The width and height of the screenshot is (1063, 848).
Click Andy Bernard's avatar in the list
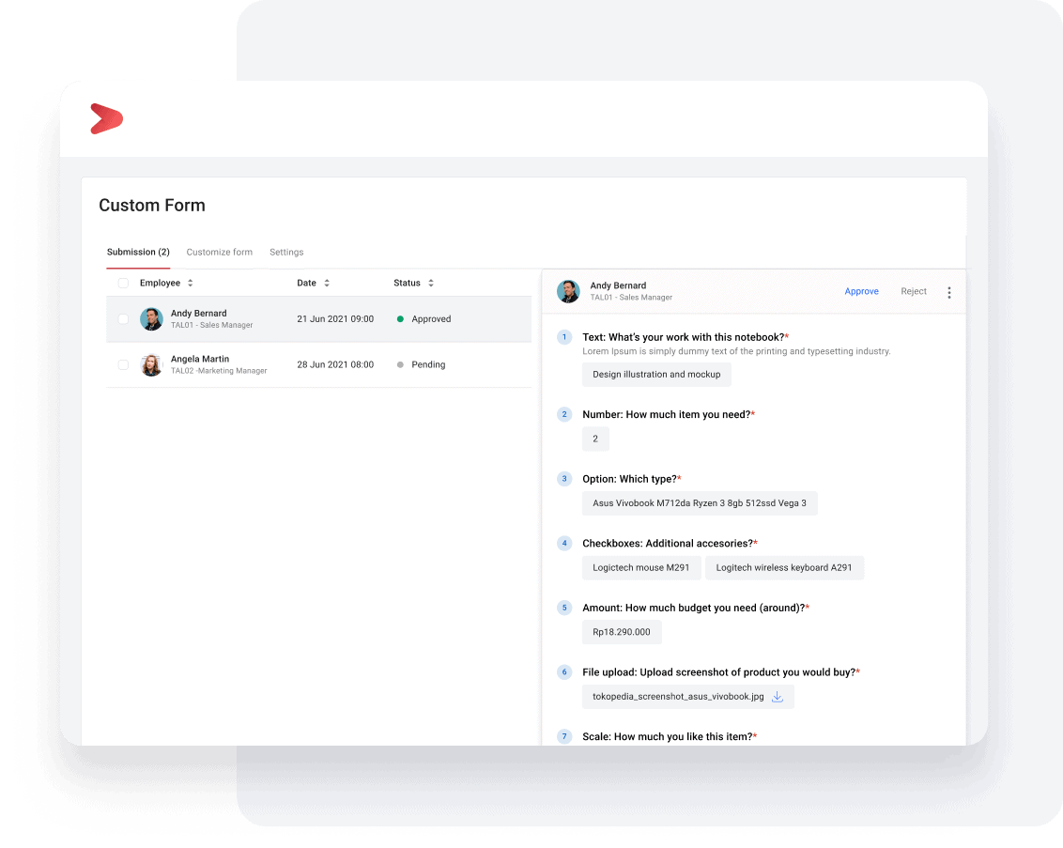coord(151,319)
